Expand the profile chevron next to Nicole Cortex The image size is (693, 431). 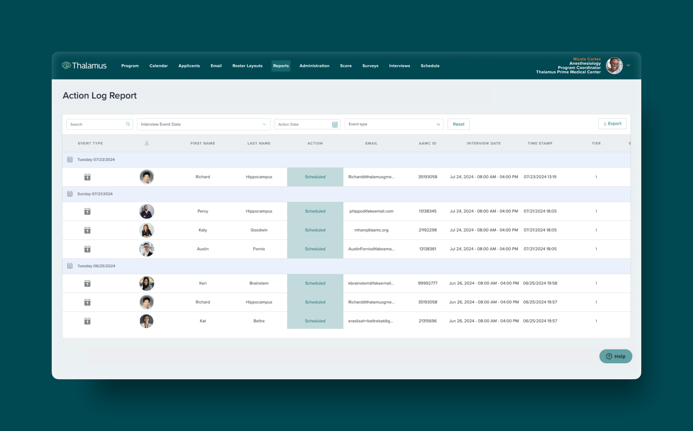[x=628, y=66]
